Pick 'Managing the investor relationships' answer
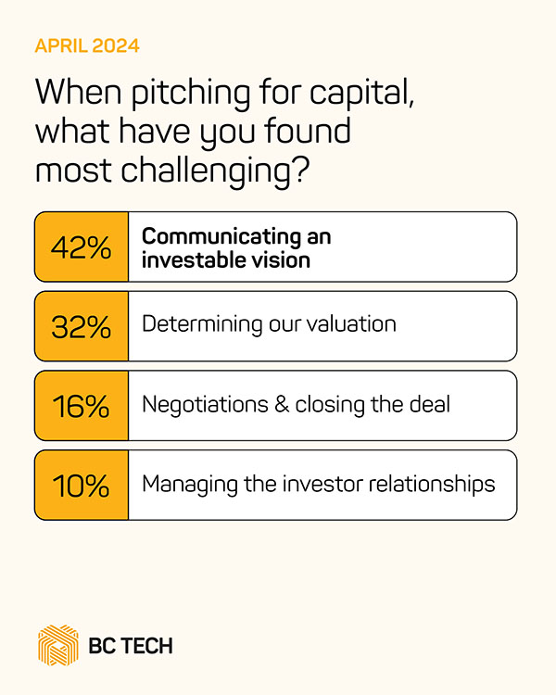 pos(318,484)
